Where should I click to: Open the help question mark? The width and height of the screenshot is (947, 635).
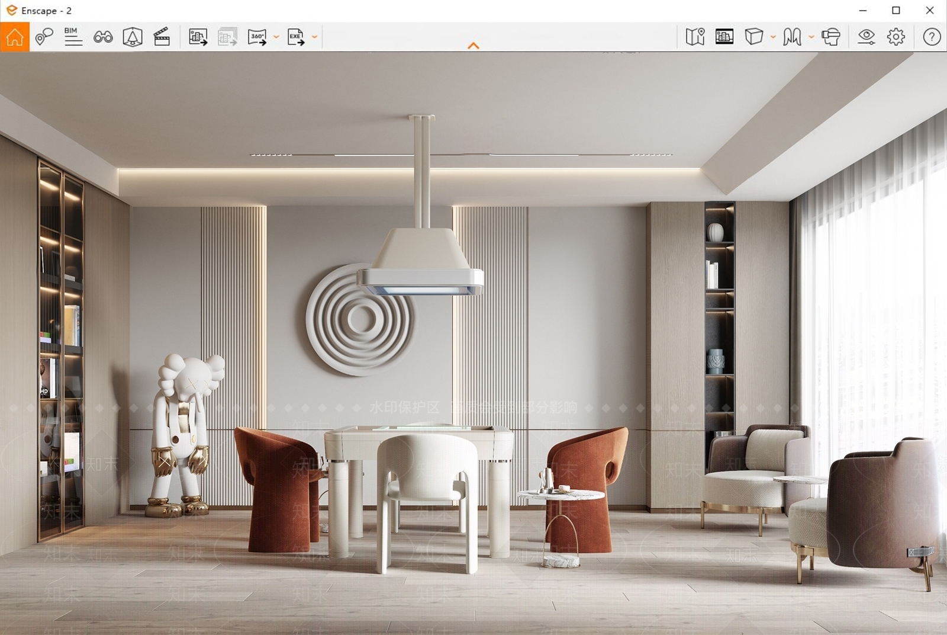(x=932, y=37)
